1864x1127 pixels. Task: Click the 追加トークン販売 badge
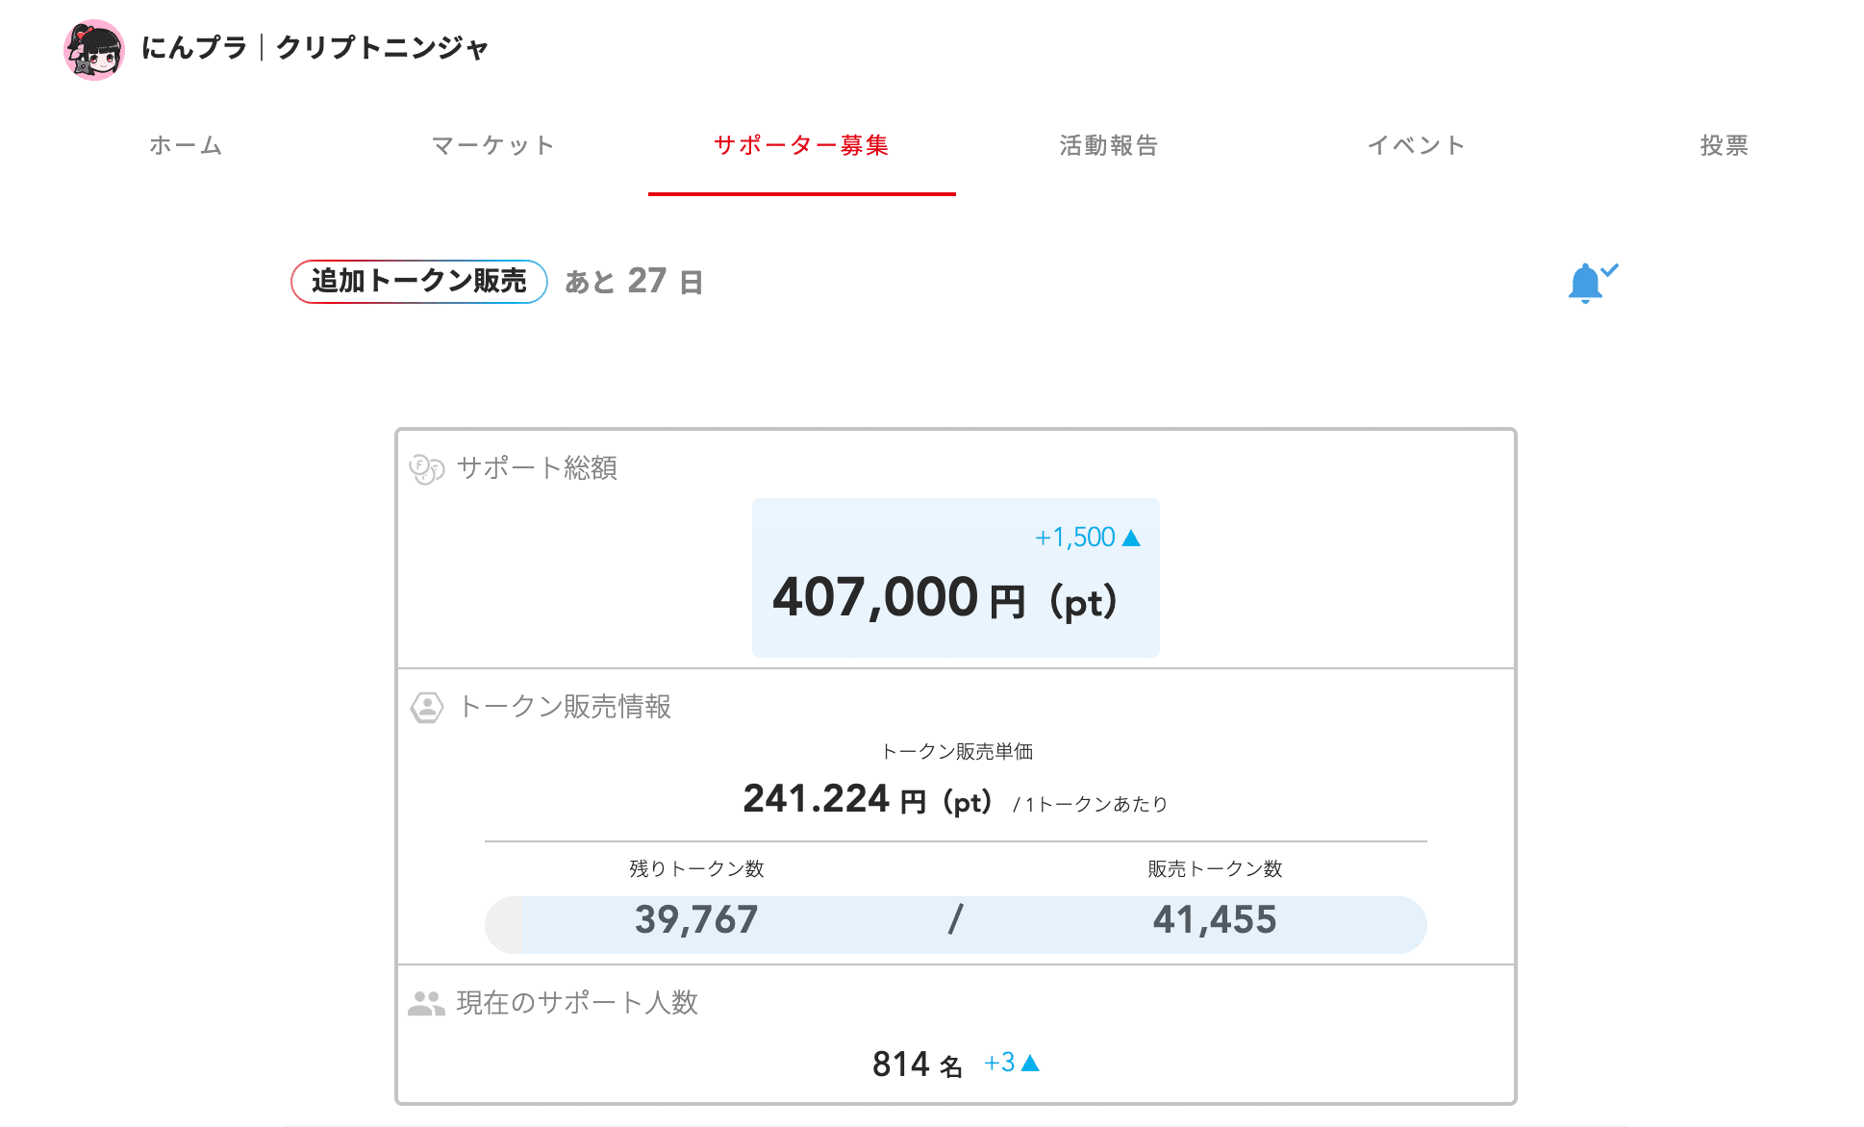(419, 282)
